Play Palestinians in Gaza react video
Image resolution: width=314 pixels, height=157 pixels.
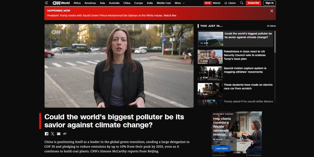[210, 57]
